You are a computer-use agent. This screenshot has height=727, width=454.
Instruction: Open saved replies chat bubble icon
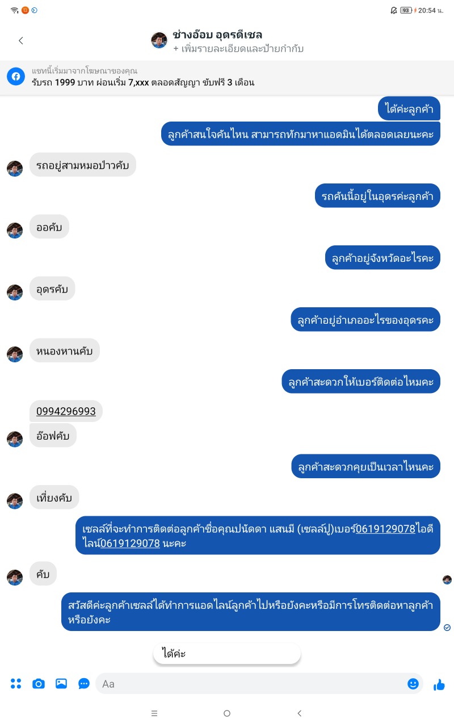coord(84,684)
